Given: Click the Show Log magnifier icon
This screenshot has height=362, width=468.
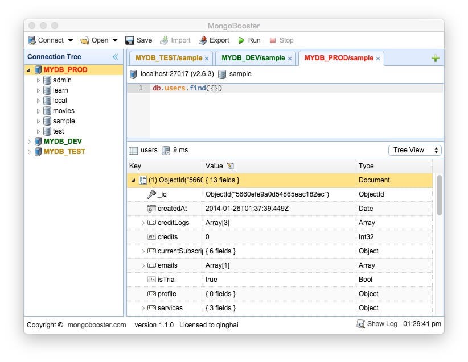Looking at the screenshot, I should click(360, 324).
